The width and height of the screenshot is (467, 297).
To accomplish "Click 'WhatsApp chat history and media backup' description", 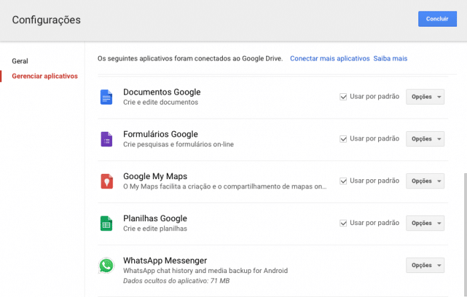I will coord(205,271).
